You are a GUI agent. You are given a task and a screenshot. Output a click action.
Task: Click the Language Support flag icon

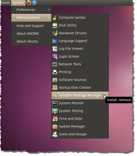point(55,41)
